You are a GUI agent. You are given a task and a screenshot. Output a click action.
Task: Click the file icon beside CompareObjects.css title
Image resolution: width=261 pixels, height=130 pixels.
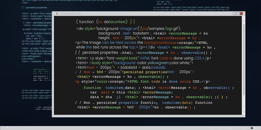[57, 14]
